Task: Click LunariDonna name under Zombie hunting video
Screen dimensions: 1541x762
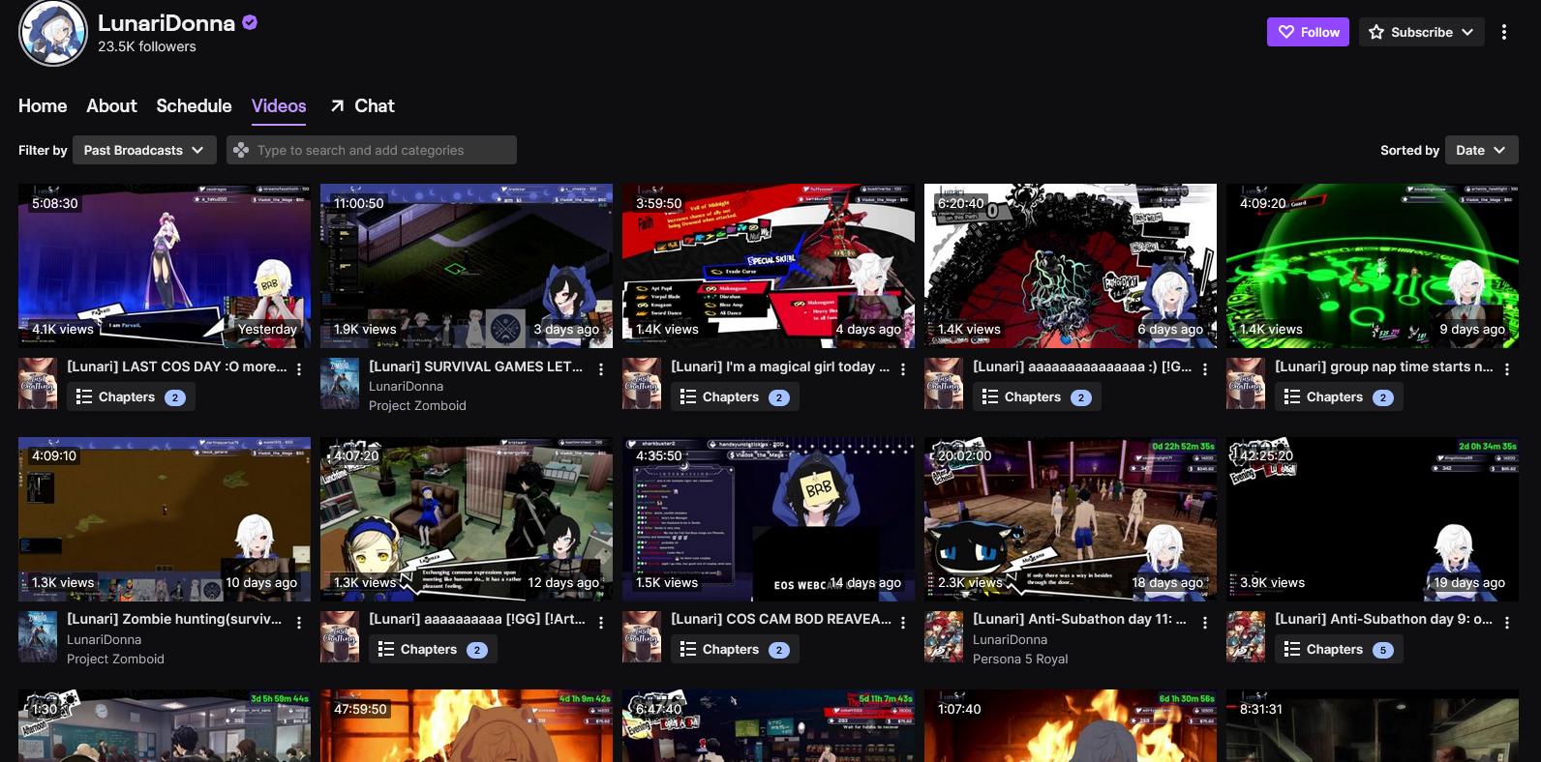Action: click(104, 639)
